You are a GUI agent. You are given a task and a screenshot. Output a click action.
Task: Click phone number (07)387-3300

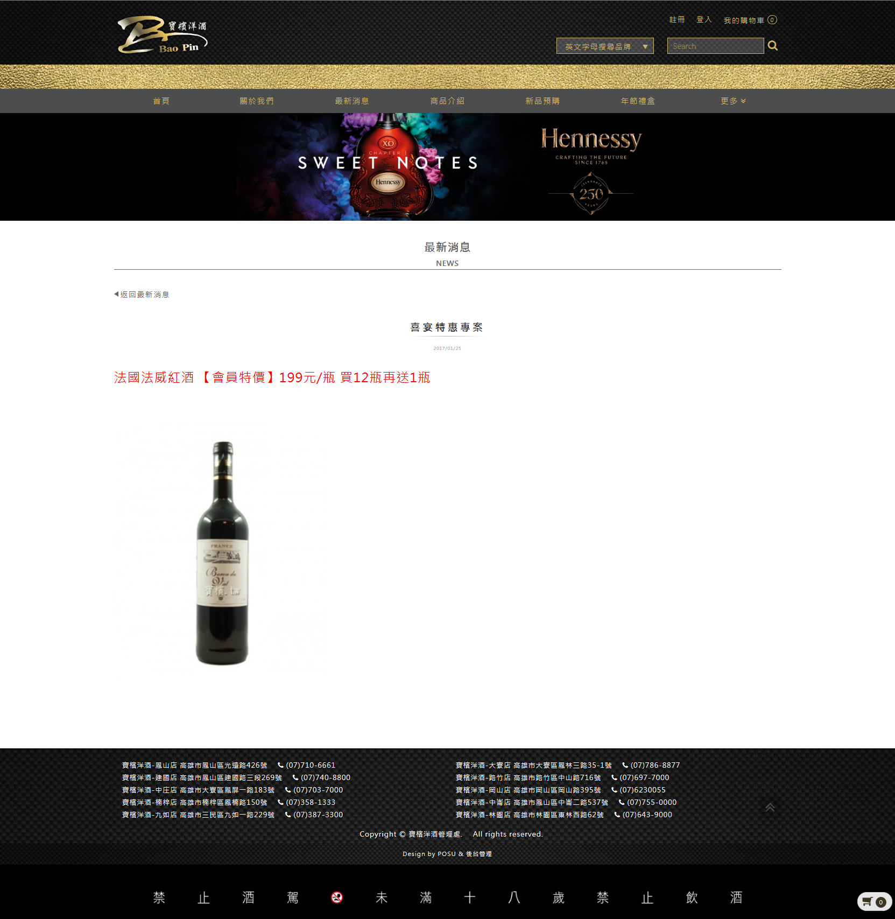(x=318, y=815)
